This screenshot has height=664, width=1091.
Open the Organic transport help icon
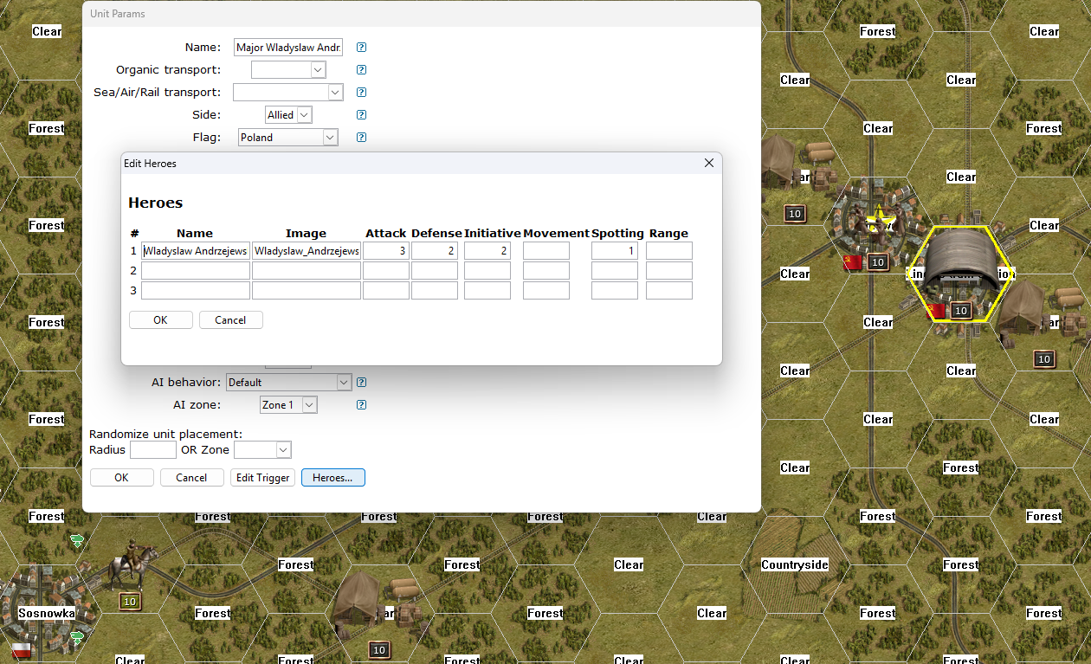(361, 70)
